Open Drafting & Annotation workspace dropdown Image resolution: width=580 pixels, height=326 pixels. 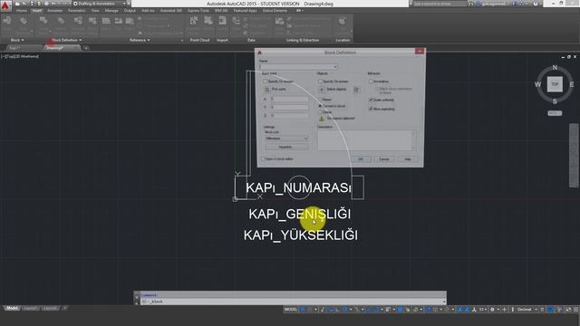point(100,4)
